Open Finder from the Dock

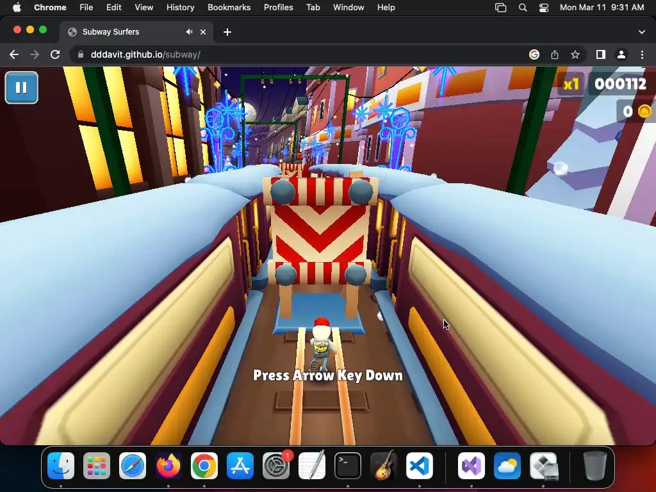pos(61,466)
